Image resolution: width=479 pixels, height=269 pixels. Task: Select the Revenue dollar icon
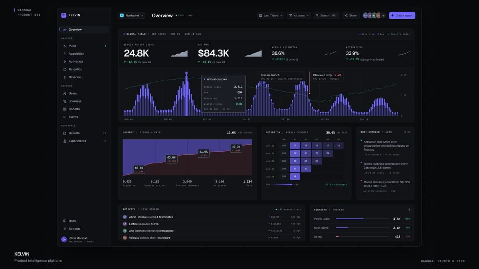65,77
